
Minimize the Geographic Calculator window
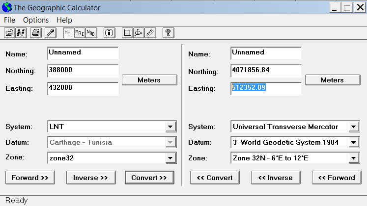(x=335, y=7)
